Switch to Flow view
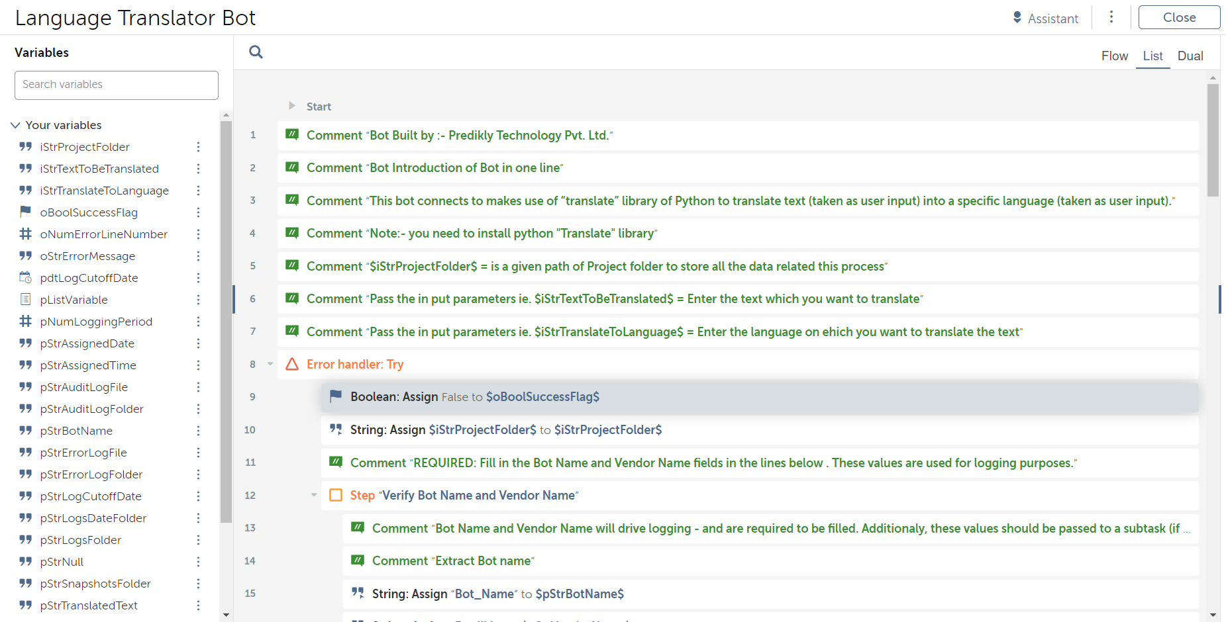The width and height of the screenshot is (1226, 622). pos(1114,56)
